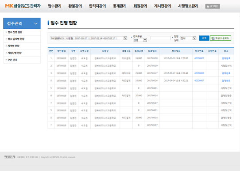Viewport: 240px width, 171px height.
Task: Select 접수 일자별 현황 in sidebar
Action: [x=16, y=39]
